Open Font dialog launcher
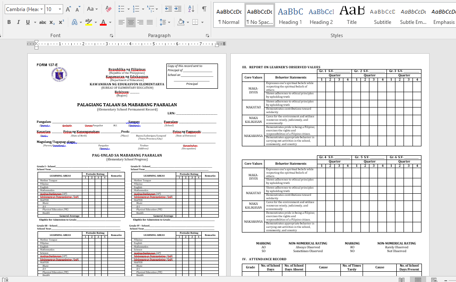The image size is (456, 282). [x=111, y=35]
